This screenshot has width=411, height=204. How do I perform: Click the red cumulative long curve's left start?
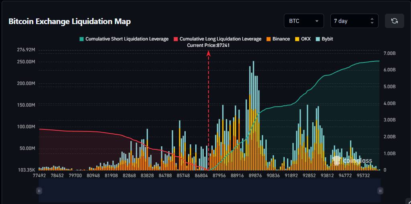pyautogui.click(x=40, y=129)
